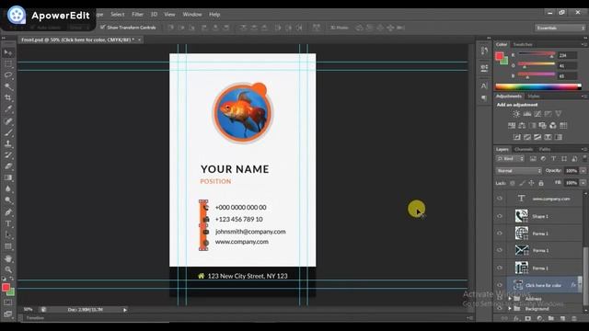Viewport: 589px width, 331px height.
Task: Select the Path Selection tool
Action: (8, 235)
